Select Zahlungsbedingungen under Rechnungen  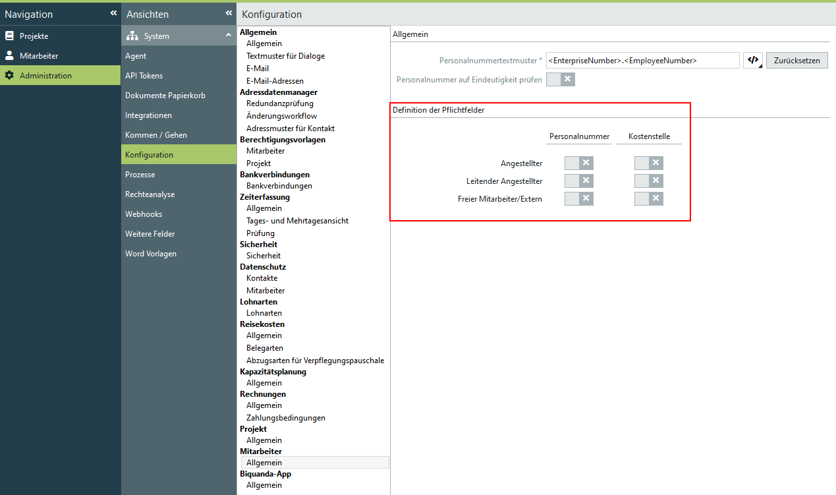tap(285, 418)
